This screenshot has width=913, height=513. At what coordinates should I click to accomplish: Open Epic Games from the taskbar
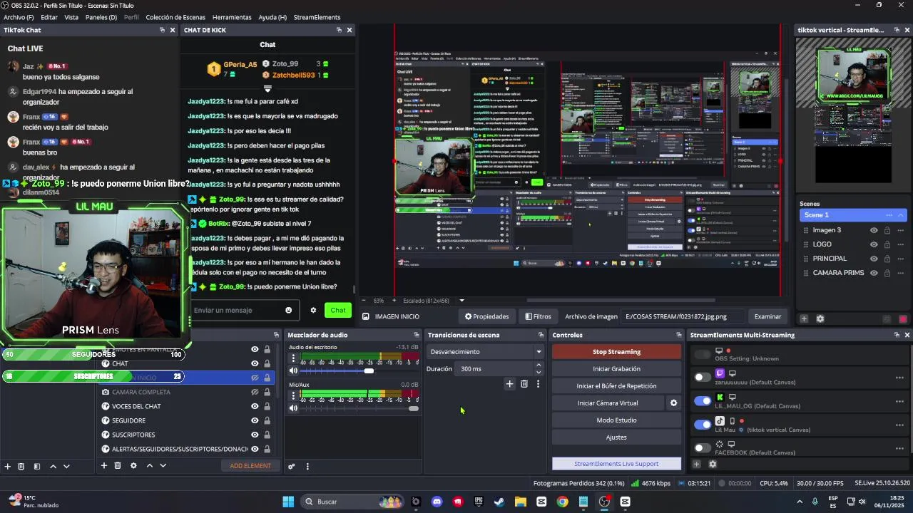point(479,502)
